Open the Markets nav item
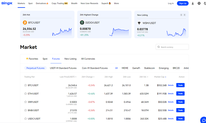The width and height of the screenshot is (206, 123). [21, 3]
